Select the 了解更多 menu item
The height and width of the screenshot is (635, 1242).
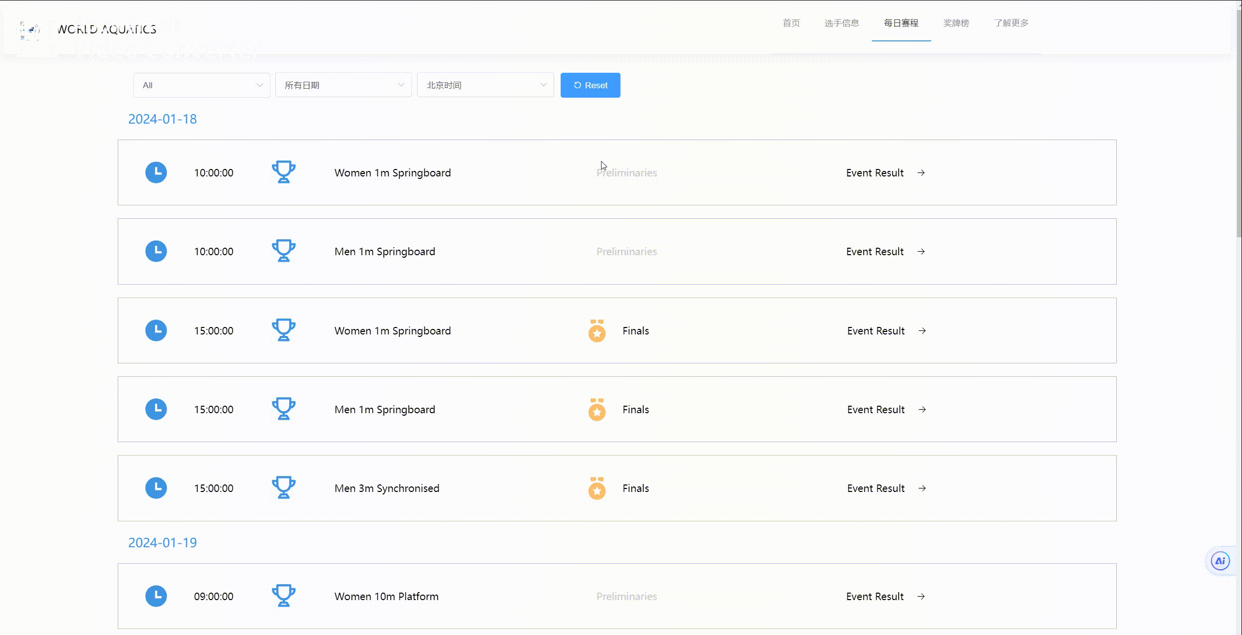point(1011,23)
